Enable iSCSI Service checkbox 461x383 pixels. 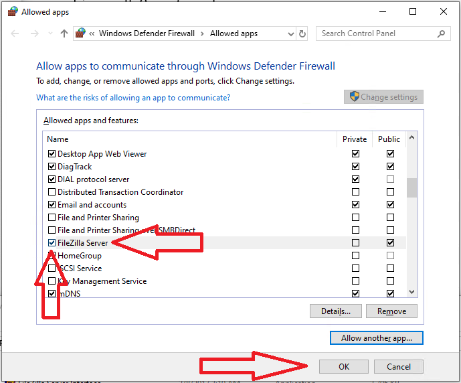tap(52, 269)
